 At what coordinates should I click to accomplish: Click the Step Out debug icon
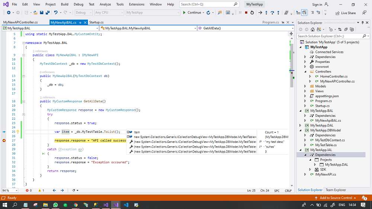tap(278, 13)
